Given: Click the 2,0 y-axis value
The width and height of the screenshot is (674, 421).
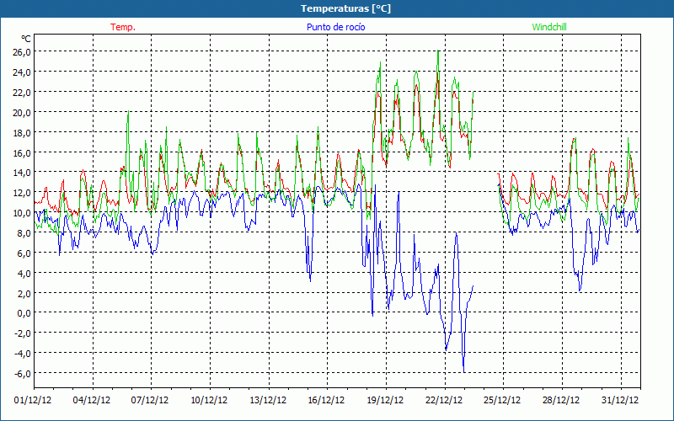Looking at the screenshot, I should pos(24,293).
